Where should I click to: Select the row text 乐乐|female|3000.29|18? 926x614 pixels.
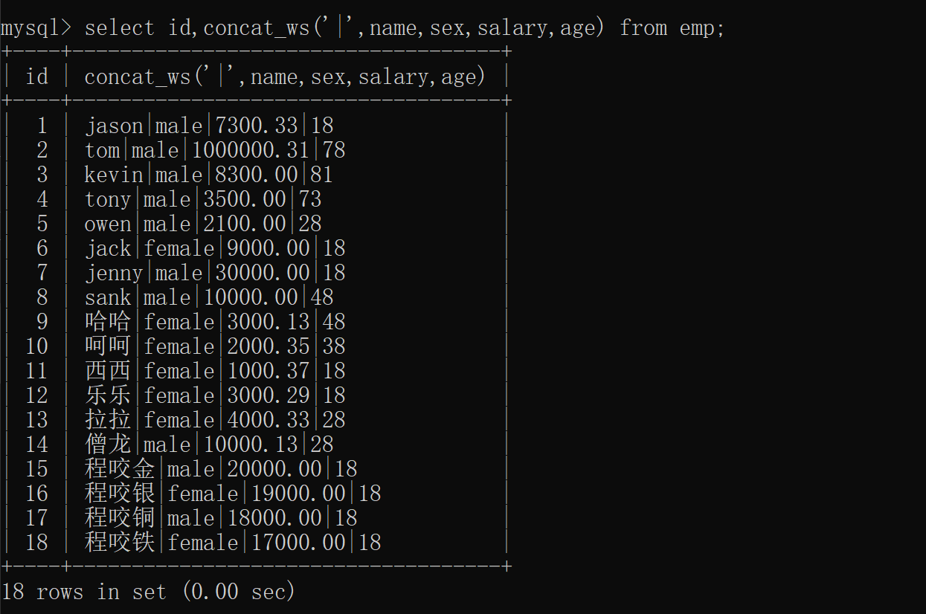[215, 395]
